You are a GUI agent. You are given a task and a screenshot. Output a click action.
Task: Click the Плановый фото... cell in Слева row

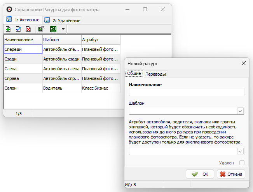point(101,69)
